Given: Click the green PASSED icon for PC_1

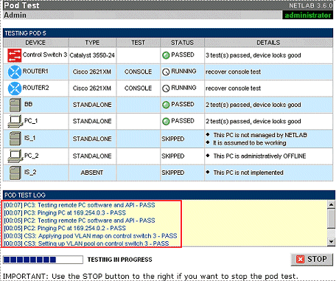Looking at the screenshot, I should [x=166, y=121].
